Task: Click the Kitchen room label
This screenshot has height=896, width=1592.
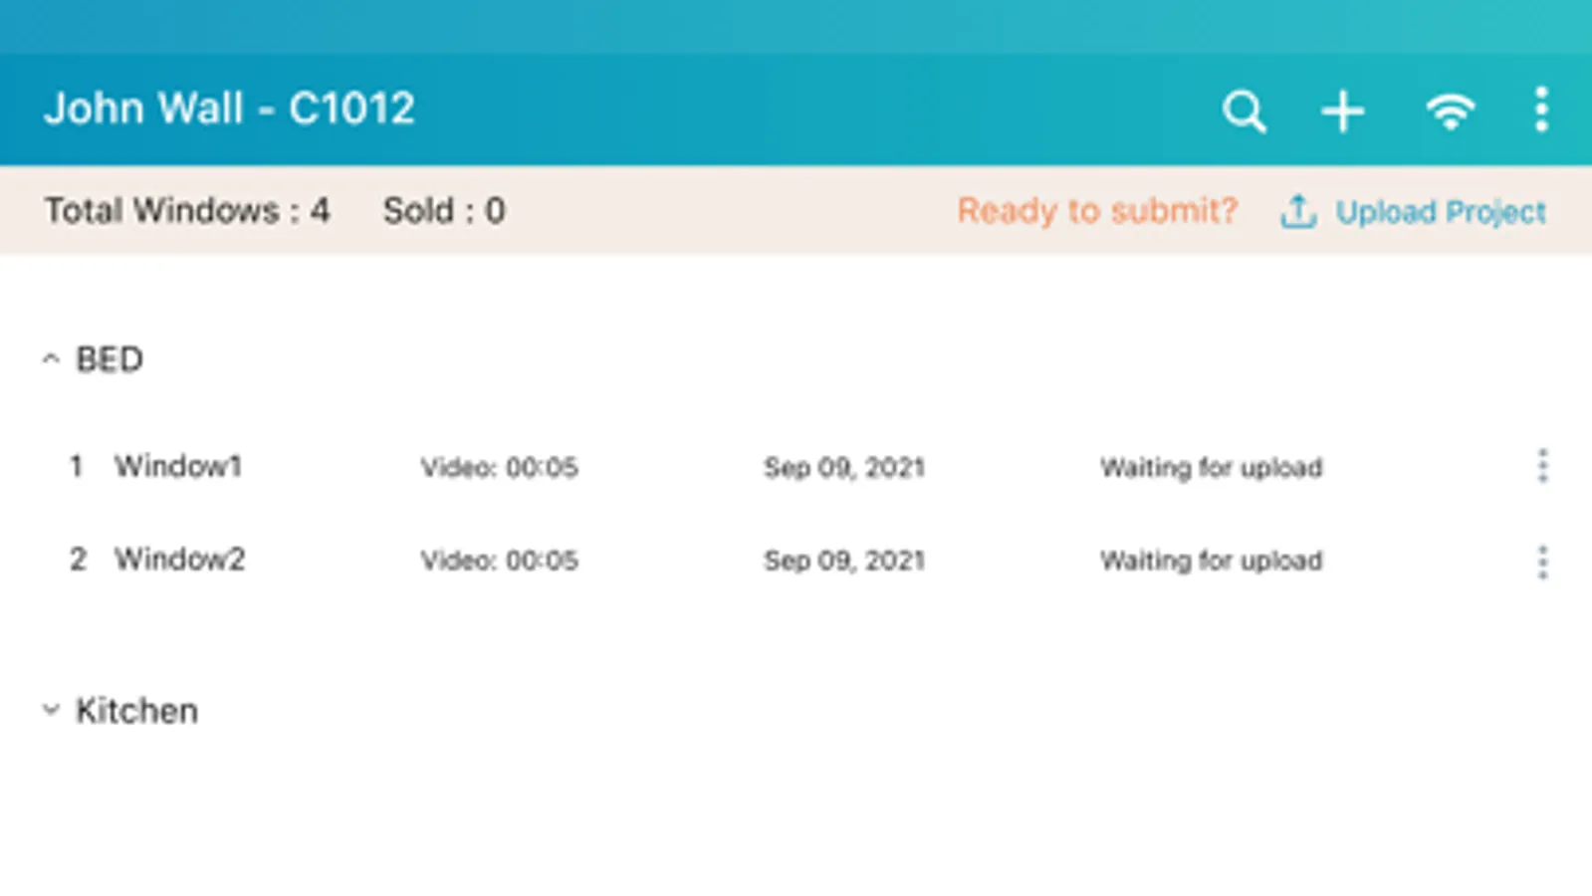Action: [x=137, y=711]
